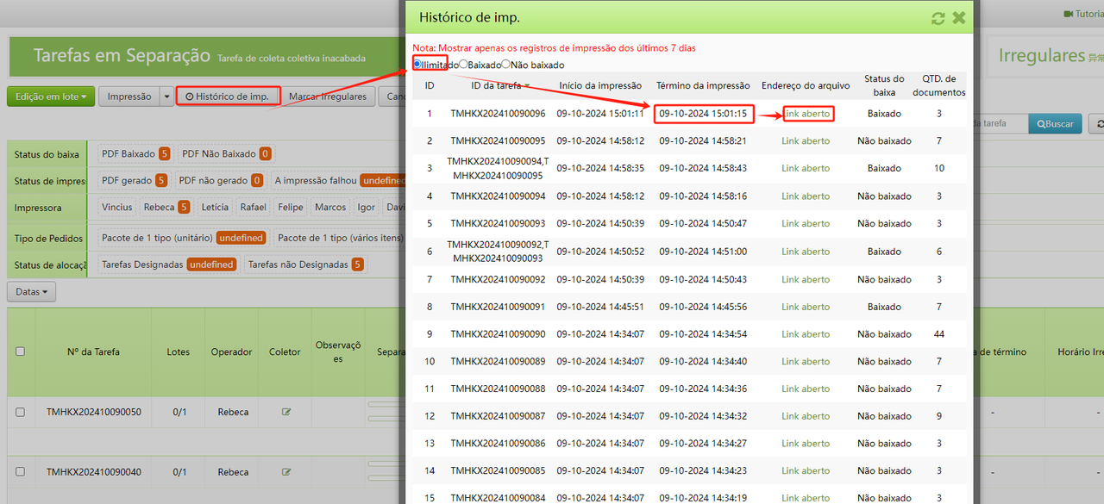Click the edit Coletor icon for TMHKX202410090040
The width and height of the screenshot is (1104, 504).
click(x=286, y=472)
